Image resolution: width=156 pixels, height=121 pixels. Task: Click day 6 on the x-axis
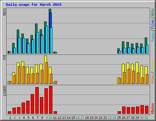click(x=33, y=118)
